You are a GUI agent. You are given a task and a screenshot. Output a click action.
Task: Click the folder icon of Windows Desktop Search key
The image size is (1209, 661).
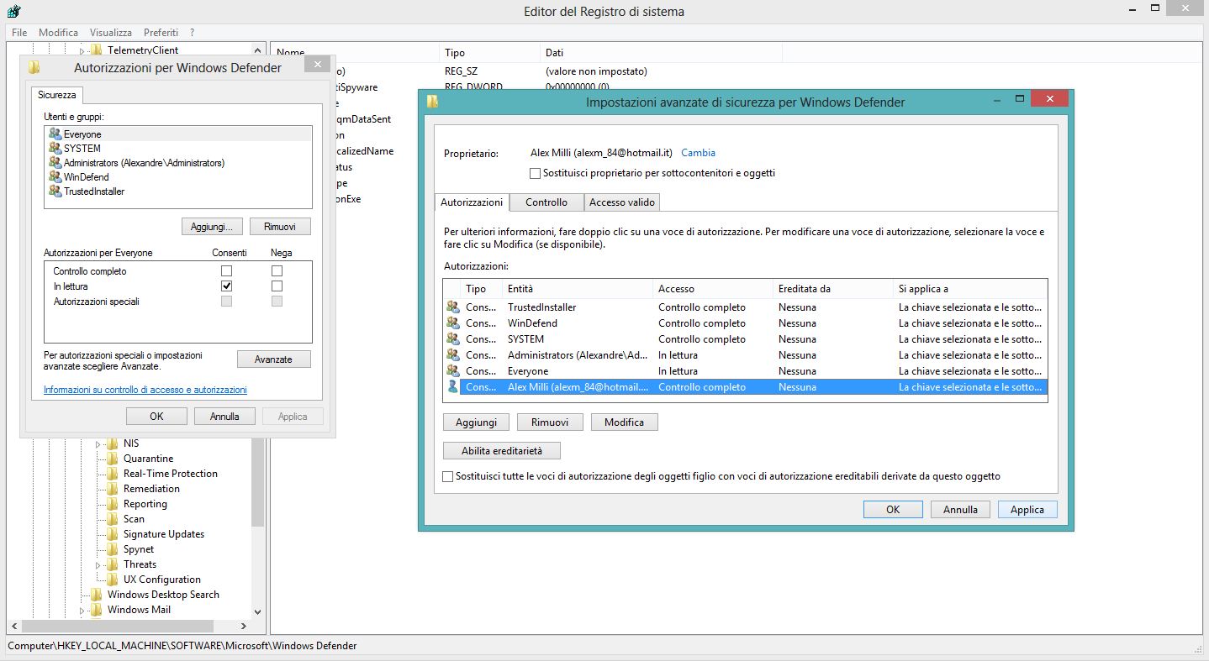point(97,595)
